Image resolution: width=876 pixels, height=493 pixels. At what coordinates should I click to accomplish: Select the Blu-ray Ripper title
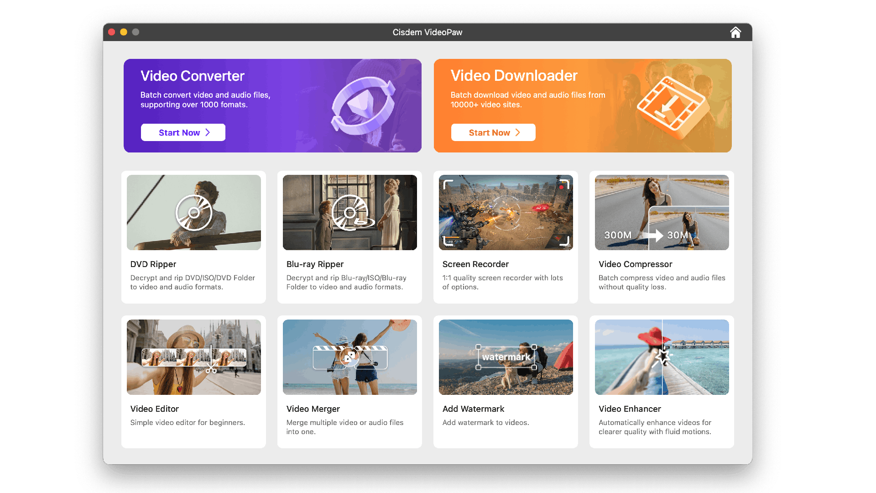click(x=315, y=264)
